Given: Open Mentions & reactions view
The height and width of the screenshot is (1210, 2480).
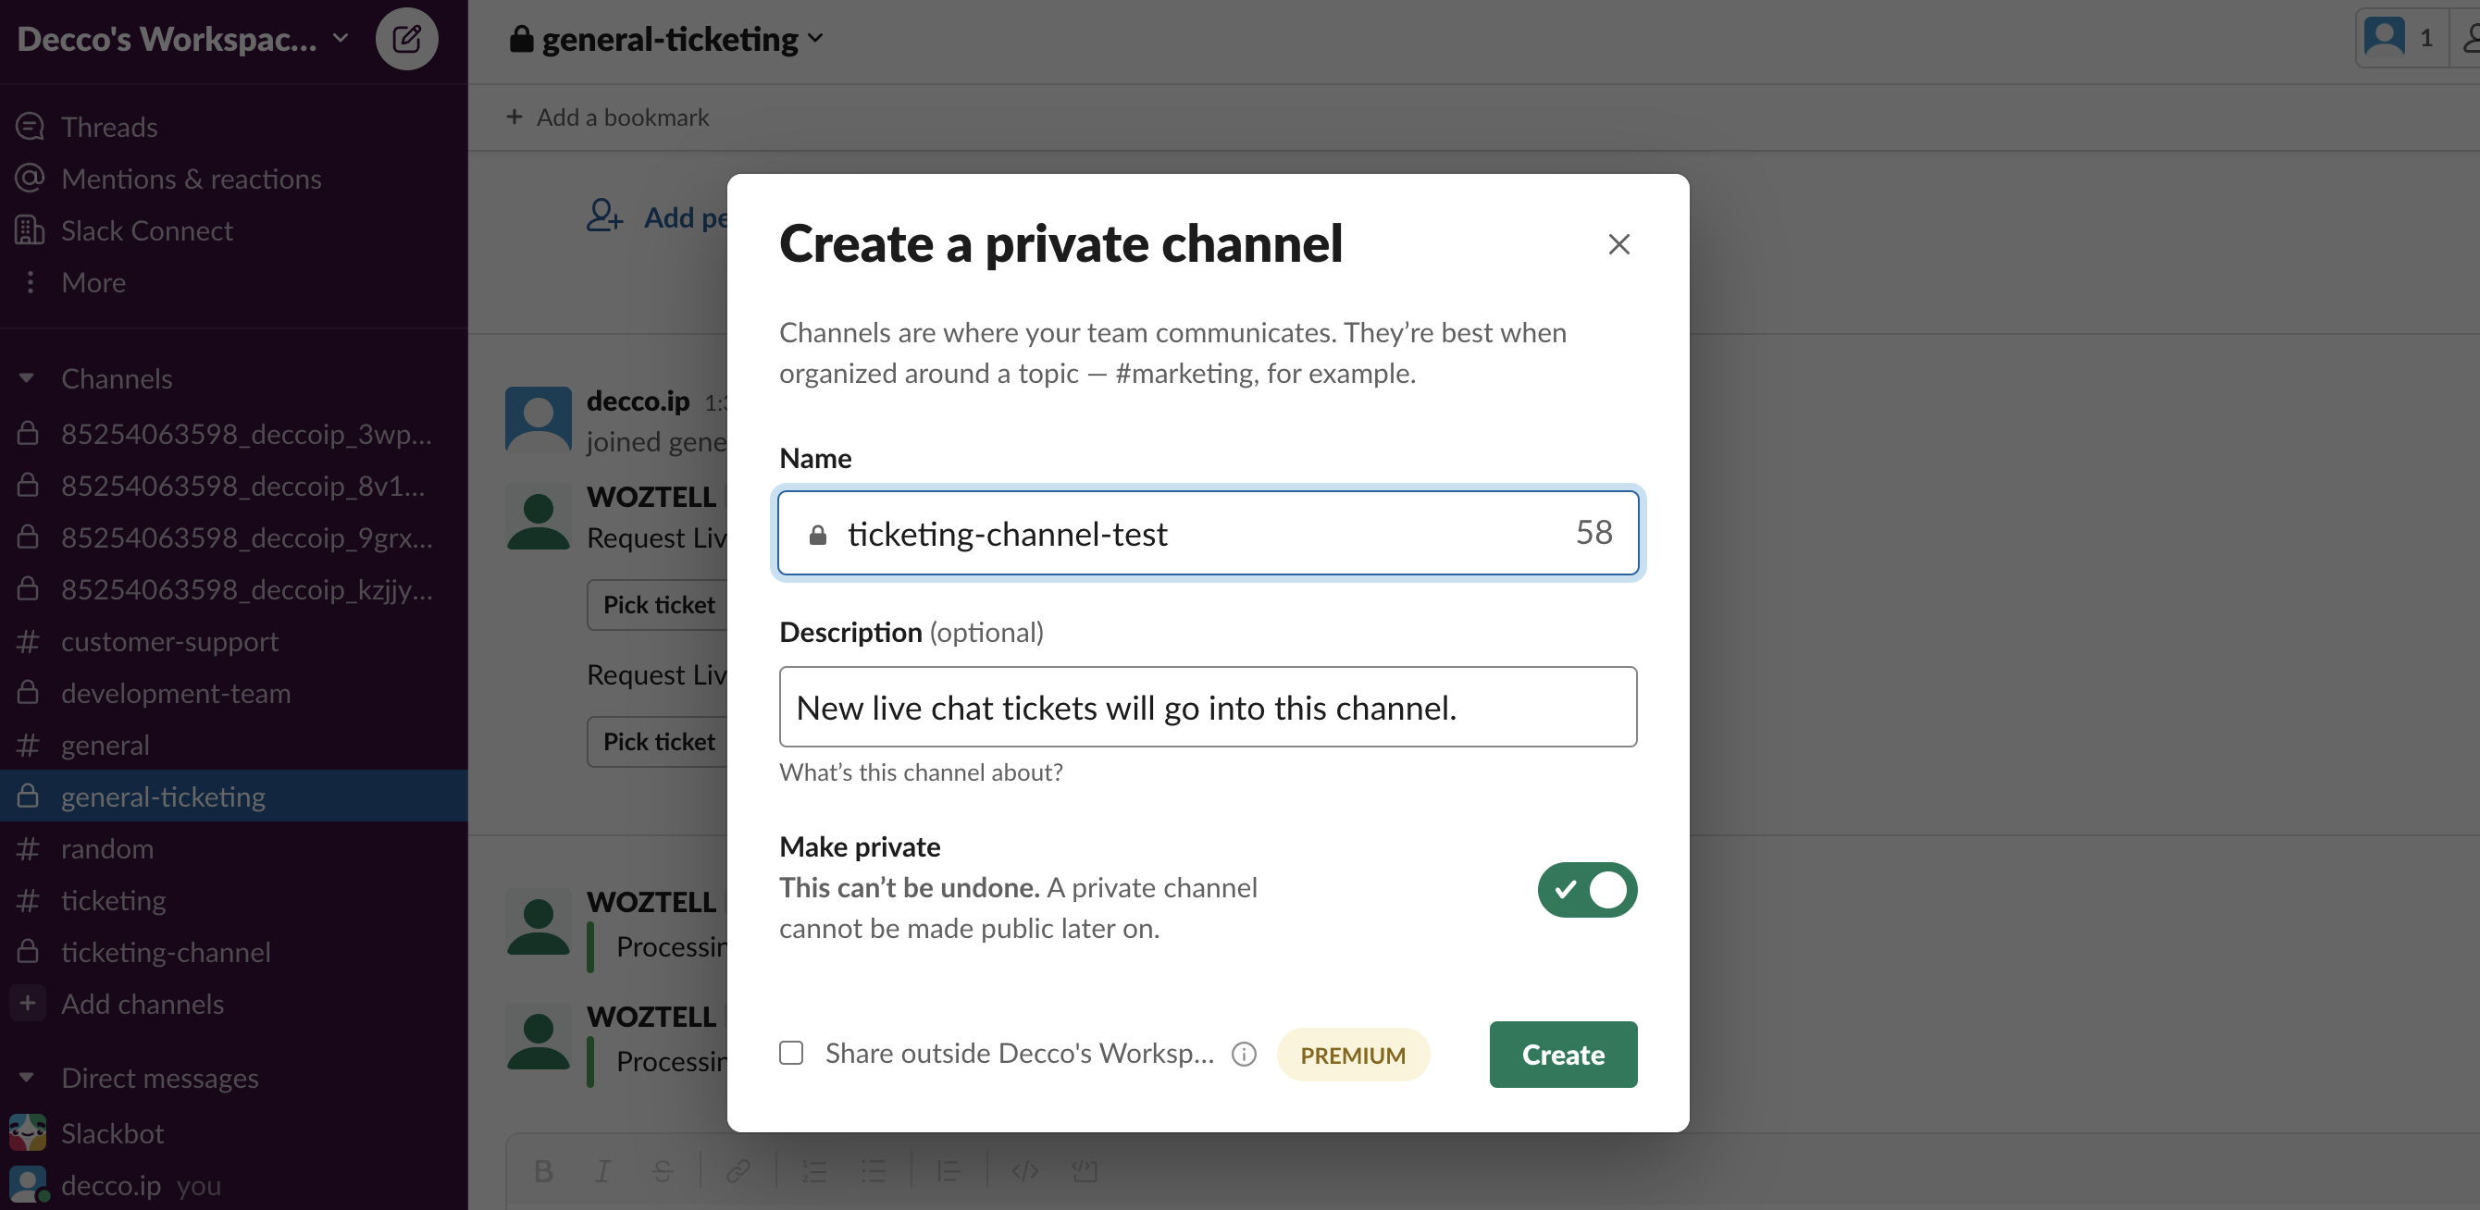Looking at the screenshot, I should coord(191,179).
